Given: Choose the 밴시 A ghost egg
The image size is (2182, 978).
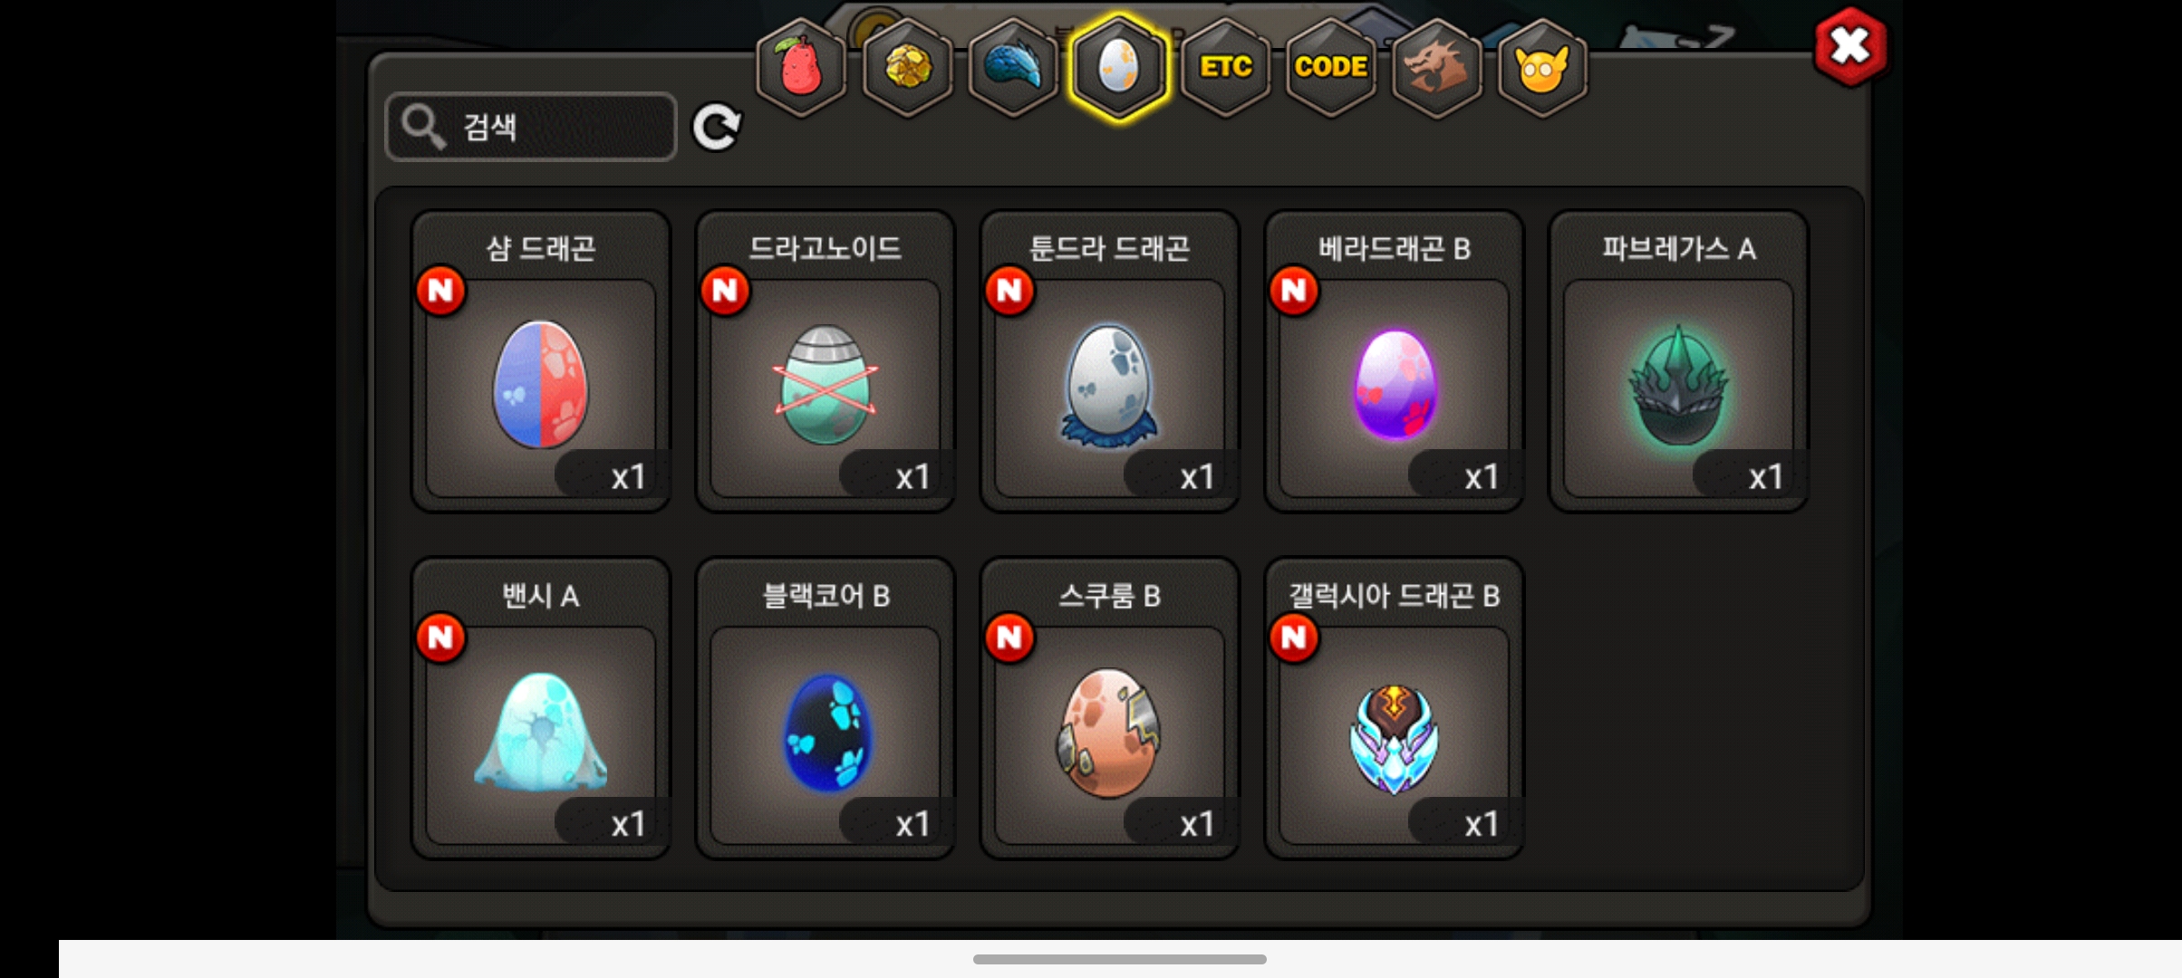Looking at the screenshot, I should point(541,708).
